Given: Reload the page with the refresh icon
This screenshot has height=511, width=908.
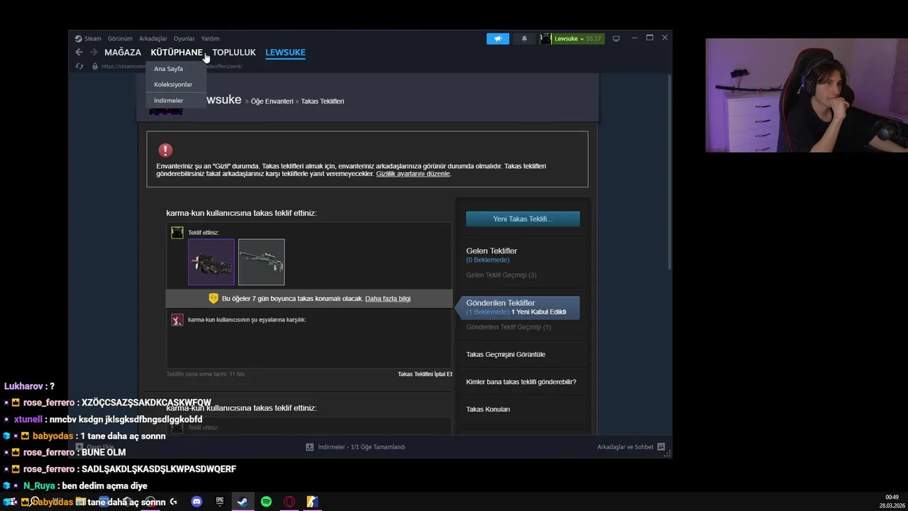Looking at the screenshot, I should [79, 66].
